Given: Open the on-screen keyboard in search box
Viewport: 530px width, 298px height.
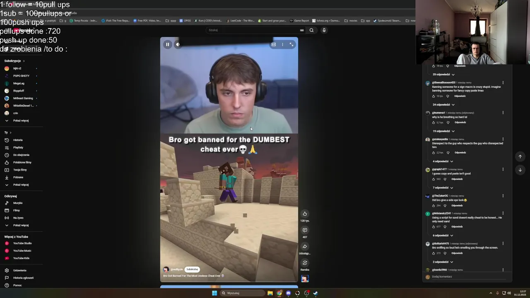Looking at the screenshot, I should 302,30.
